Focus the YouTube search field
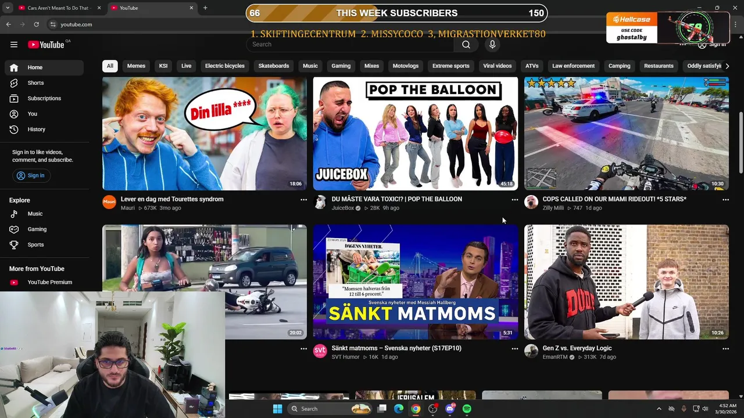The width and height of the screenshot is (744, 418). pyautogui.click(x=350, y=45)
